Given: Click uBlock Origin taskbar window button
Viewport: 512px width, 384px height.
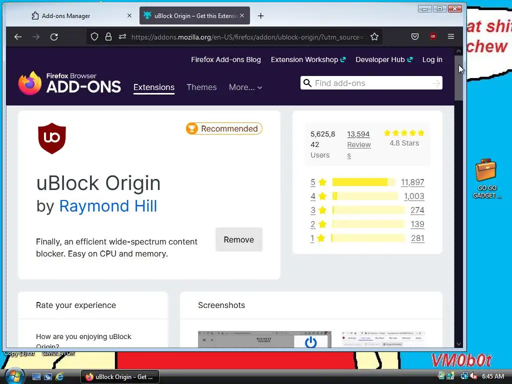Looking at the screenshot, I should tap(120, 377).
